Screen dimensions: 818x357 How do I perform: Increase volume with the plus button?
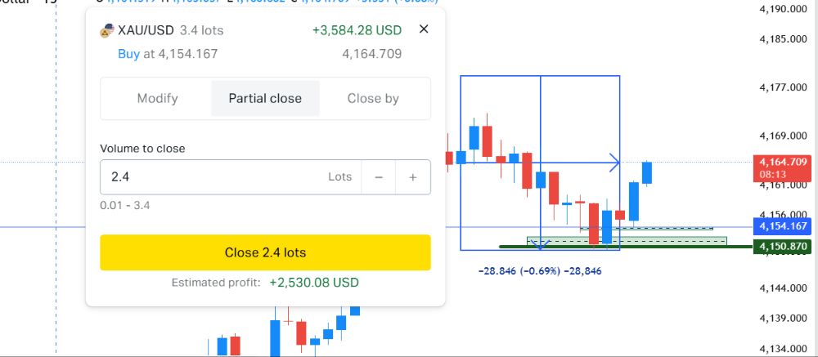(x=412, y=177)
